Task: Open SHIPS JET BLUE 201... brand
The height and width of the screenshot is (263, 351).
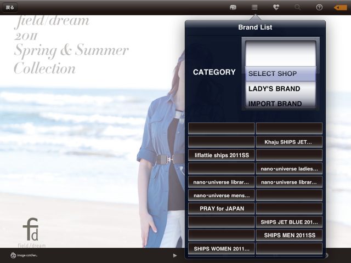Action: click(x=289, y=222)
